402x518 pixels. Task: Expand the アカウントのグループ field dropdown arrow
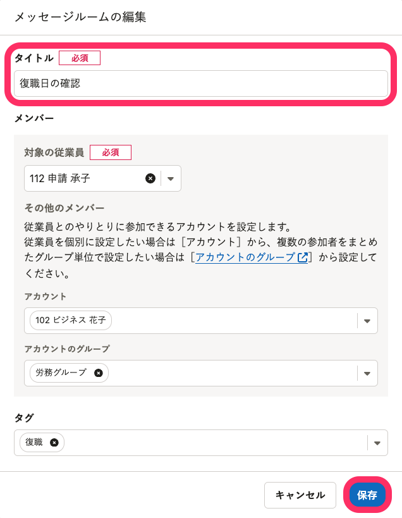coord(367,373)
